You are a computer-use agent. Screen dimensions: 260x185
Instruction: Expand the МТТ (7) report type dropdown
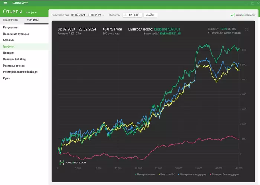pos(31,12)
